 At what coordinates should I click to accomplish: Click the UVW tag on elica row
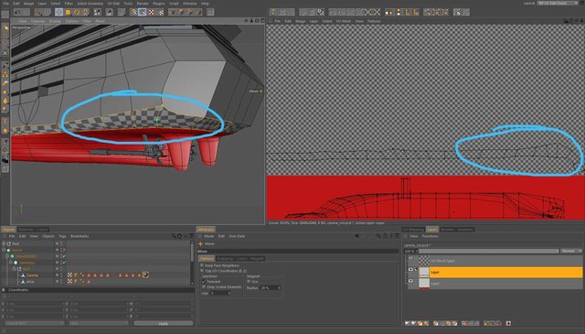(69, 281)
